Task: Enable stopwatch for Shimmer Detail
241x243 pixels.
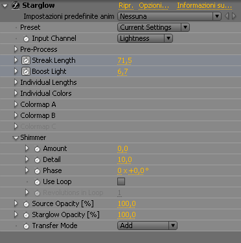Action: [37, 160]
